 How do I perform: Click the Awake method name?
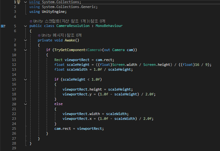(x=70, y=40)
